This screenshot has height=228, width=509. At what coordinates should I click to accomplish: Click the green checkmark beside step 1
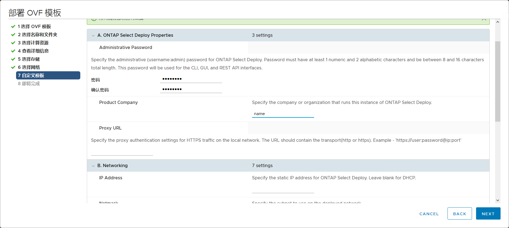pos(13,26)
